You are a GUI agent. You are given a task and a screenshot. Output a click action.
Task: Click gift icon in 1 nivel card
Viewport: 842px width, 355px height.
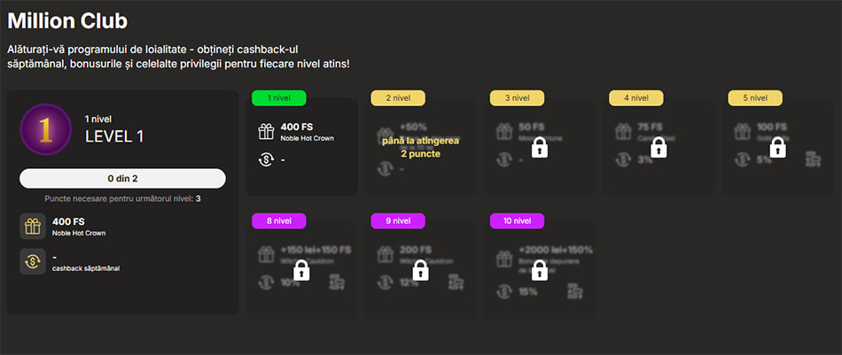tap(267, 131)
